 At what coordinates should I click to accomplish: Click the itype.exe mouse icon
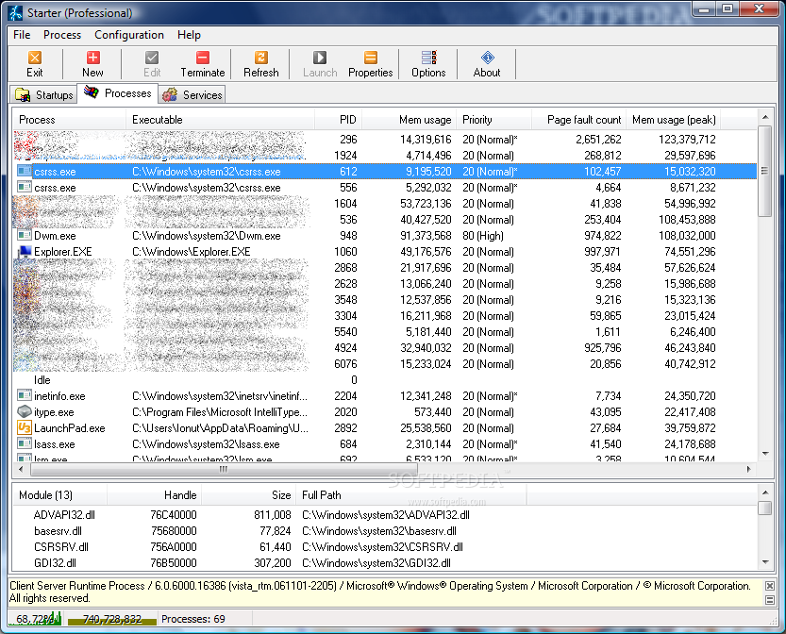(25, 412)
